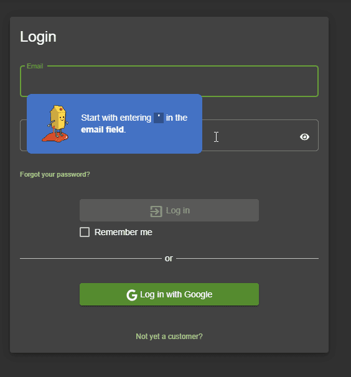Click the red puddle under the mascot

(x=55, y=138)
